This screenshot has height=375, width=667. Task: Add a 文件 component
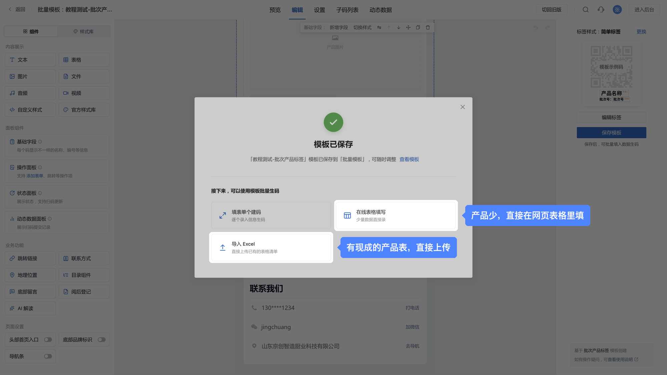[84, 76]
